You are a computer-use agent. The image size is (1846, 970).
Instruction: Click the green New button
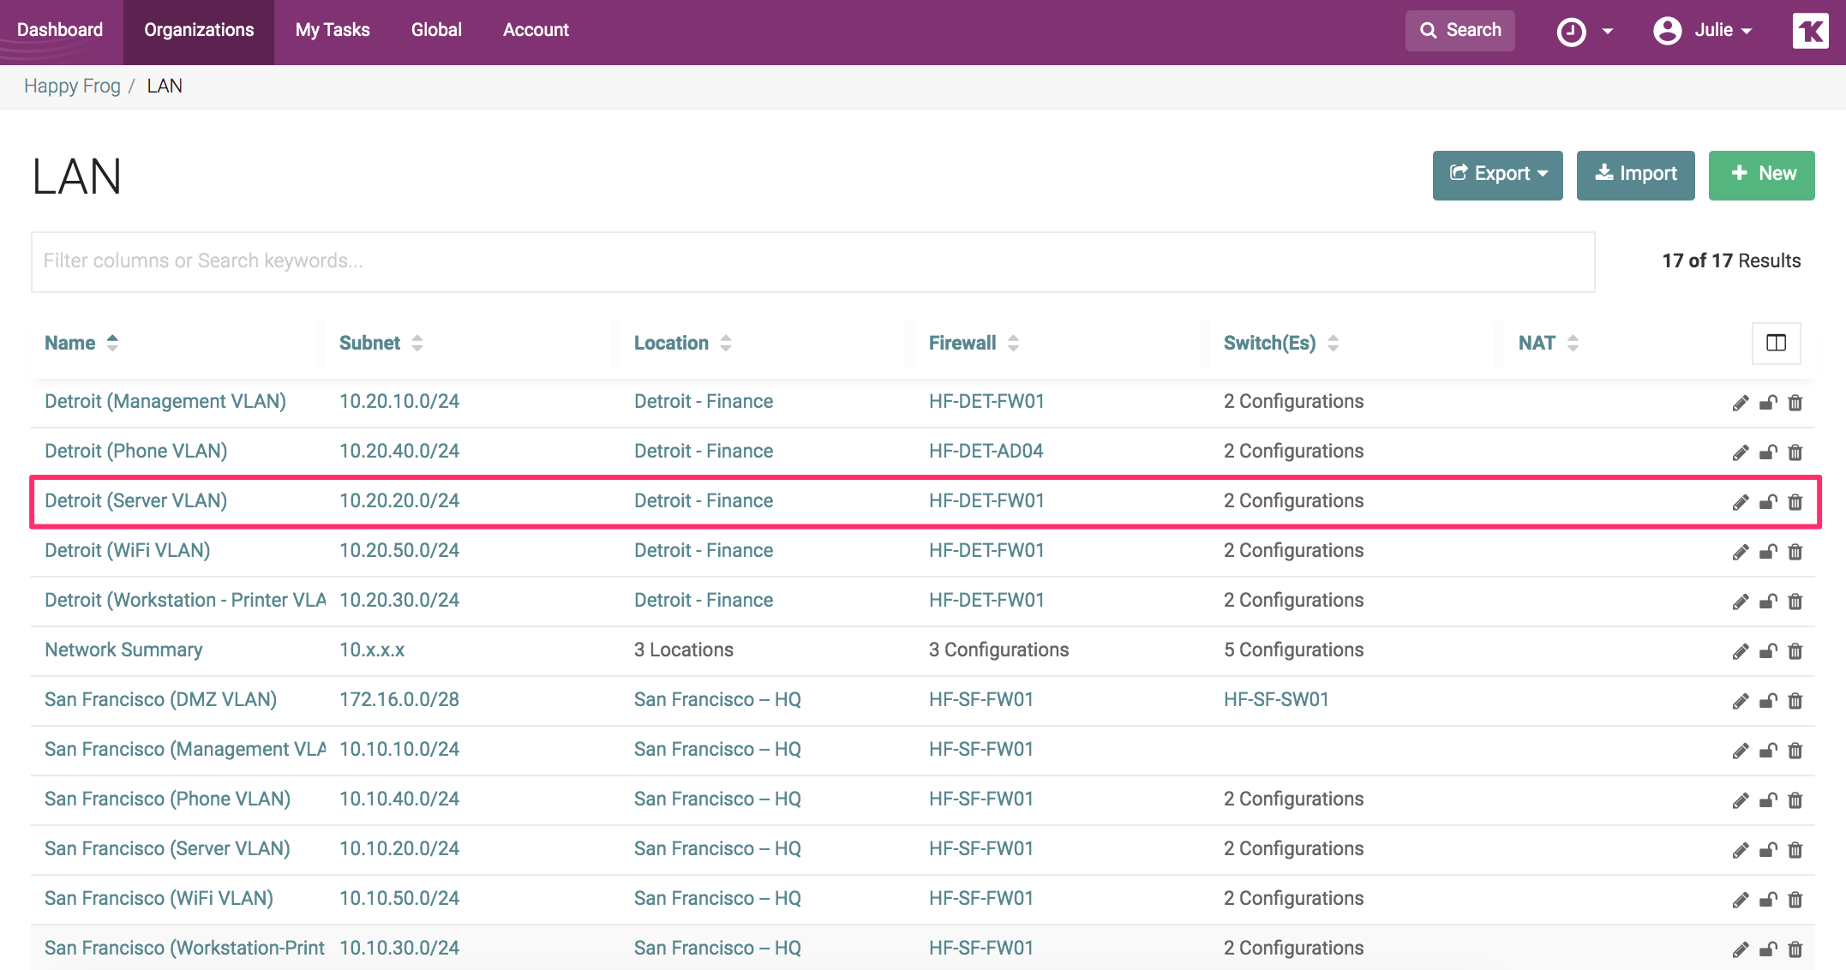(1761, 175)
